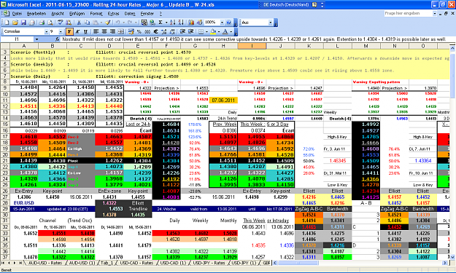Click the Print icon
This screenshot has height=273, width=456.
(x=42, y=23)
